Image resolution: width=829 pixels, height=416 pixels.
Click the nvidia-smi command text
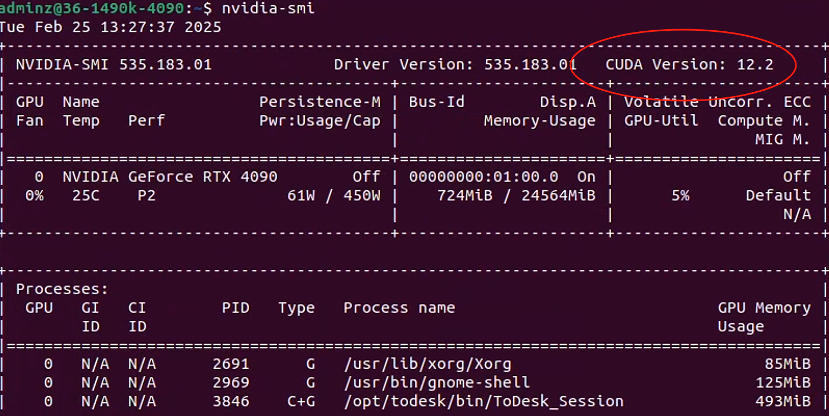point(268,8)
